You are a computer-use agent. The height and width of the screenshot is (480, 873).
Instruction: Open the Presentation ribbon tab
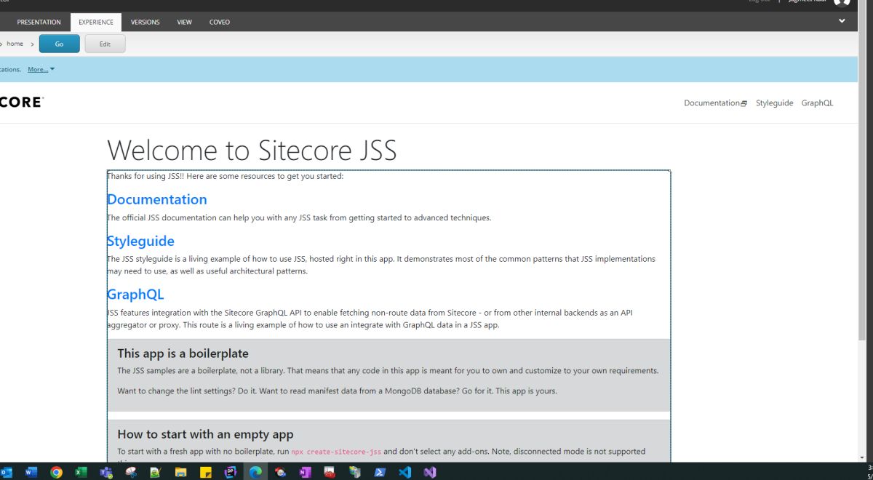coord(39,22)
